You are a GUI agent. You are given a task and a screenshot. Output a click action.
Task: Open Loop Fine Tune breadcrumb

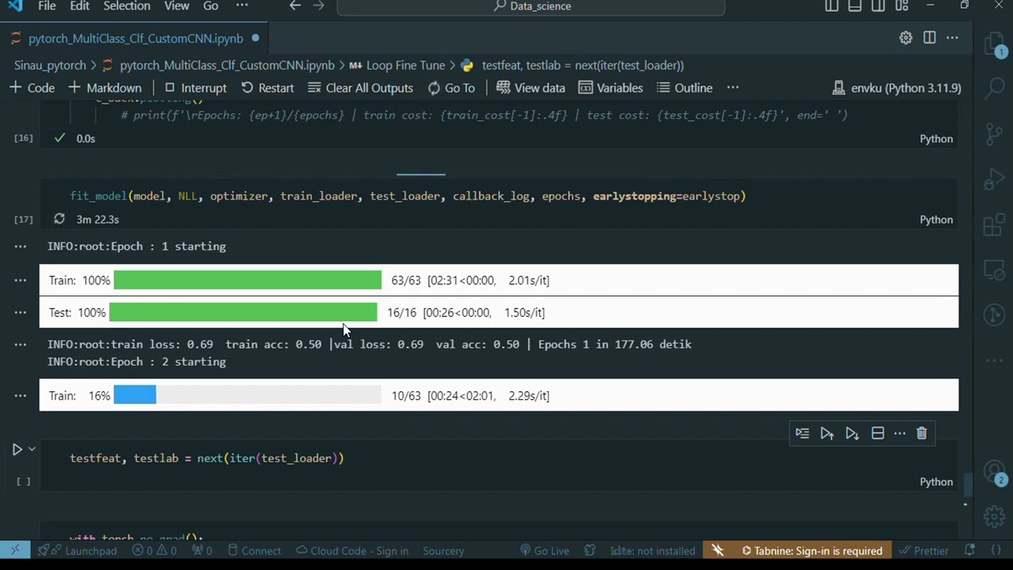(x=396, y=66)
